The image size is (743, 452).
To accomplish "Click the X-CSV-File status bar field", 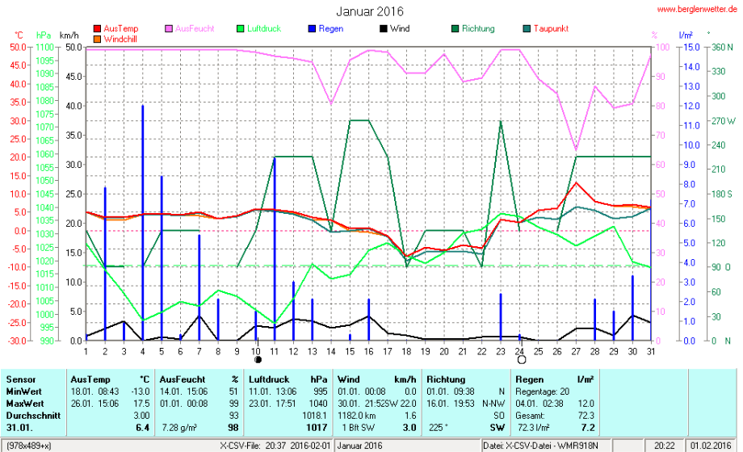I will (x=275, y=446).
